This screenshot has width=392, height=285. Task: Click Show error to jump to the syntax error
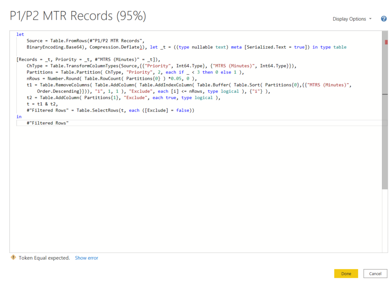pyautogui.click(x=86, y=258)
